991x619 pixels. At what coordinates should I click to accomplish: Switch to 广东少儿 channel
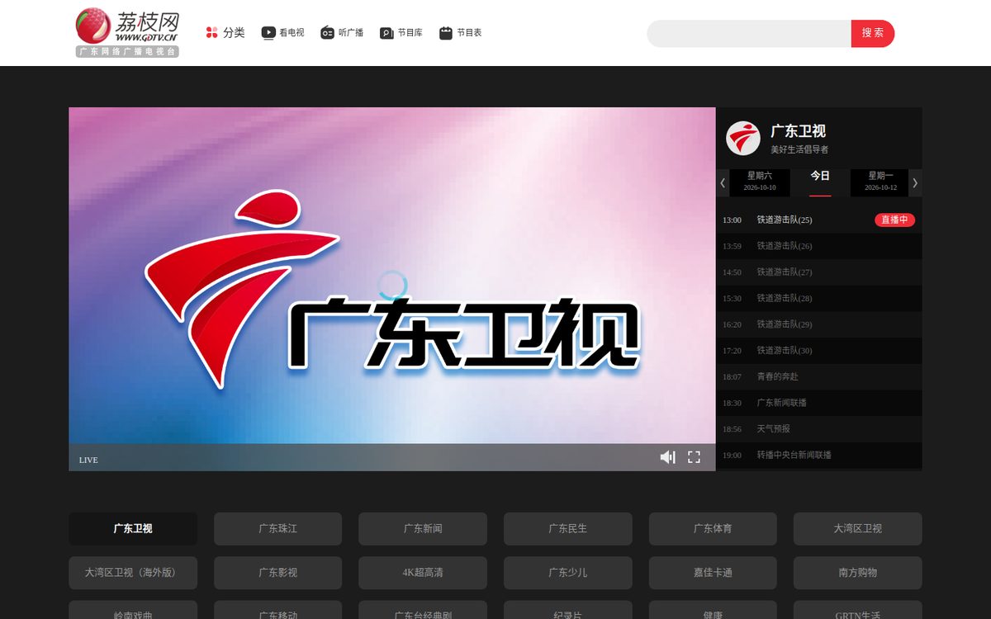pos(568,572)
